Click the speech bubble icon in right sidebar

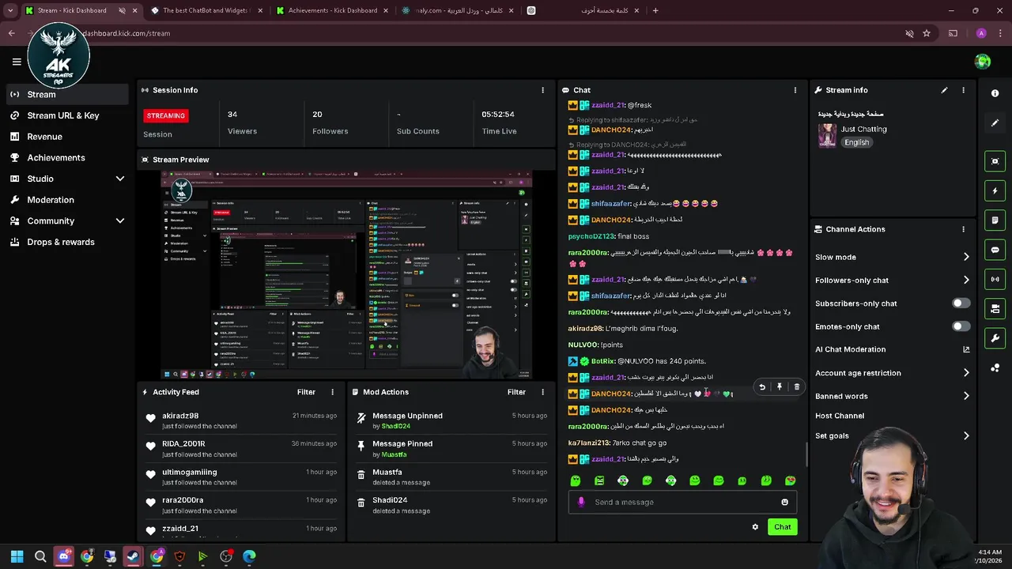pos(995,250)
